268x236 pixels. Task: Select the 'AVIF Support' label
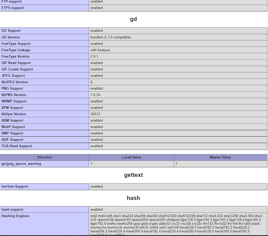(12, 140)
